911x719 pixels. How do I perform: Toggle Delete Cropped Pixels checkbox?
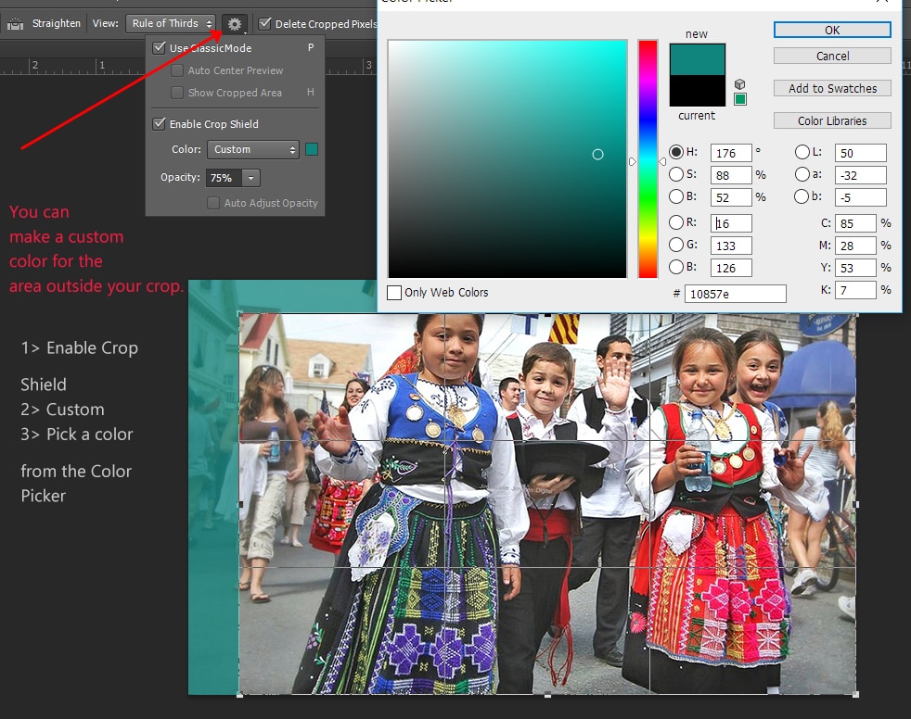265,23
